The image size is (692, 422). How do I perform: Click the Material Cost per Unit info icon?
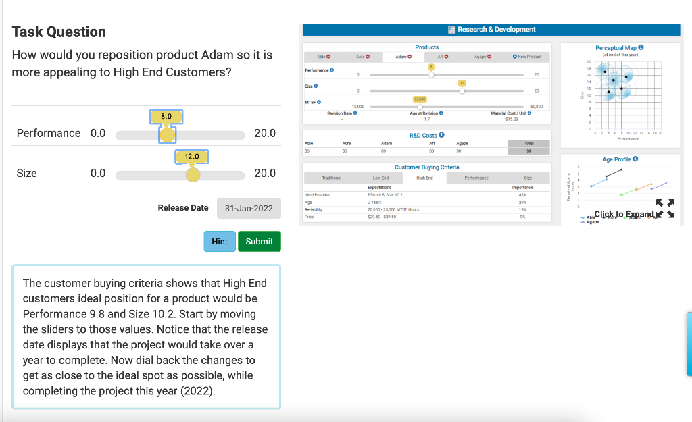point(530,113)
